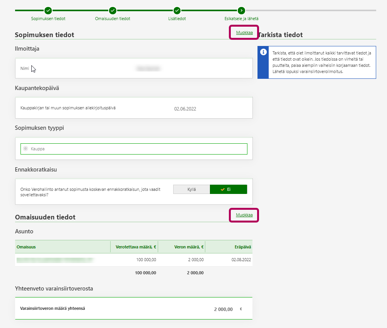Click the Lisätiedot step checkmark icon
Viewport: 387px width, 328px height.
177,10
